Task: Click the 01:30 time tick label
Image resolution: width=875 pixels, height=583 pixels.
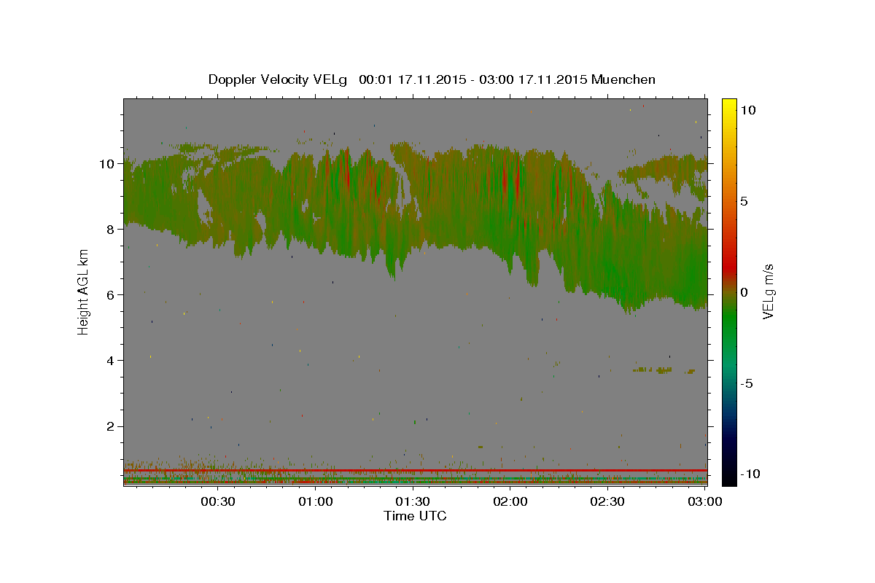Action: click(x=413, y=501)
